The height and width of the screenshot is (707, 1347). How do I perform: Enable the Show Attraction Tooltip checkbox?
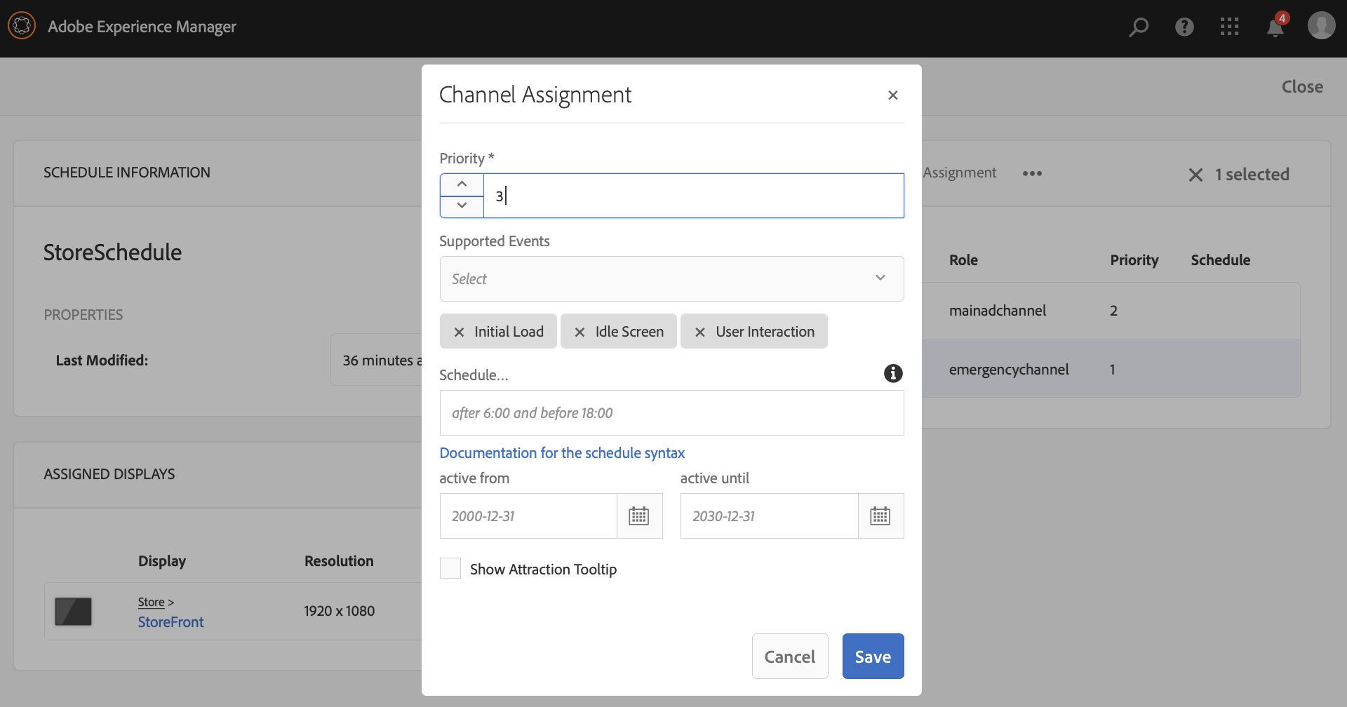pos(450,568)
